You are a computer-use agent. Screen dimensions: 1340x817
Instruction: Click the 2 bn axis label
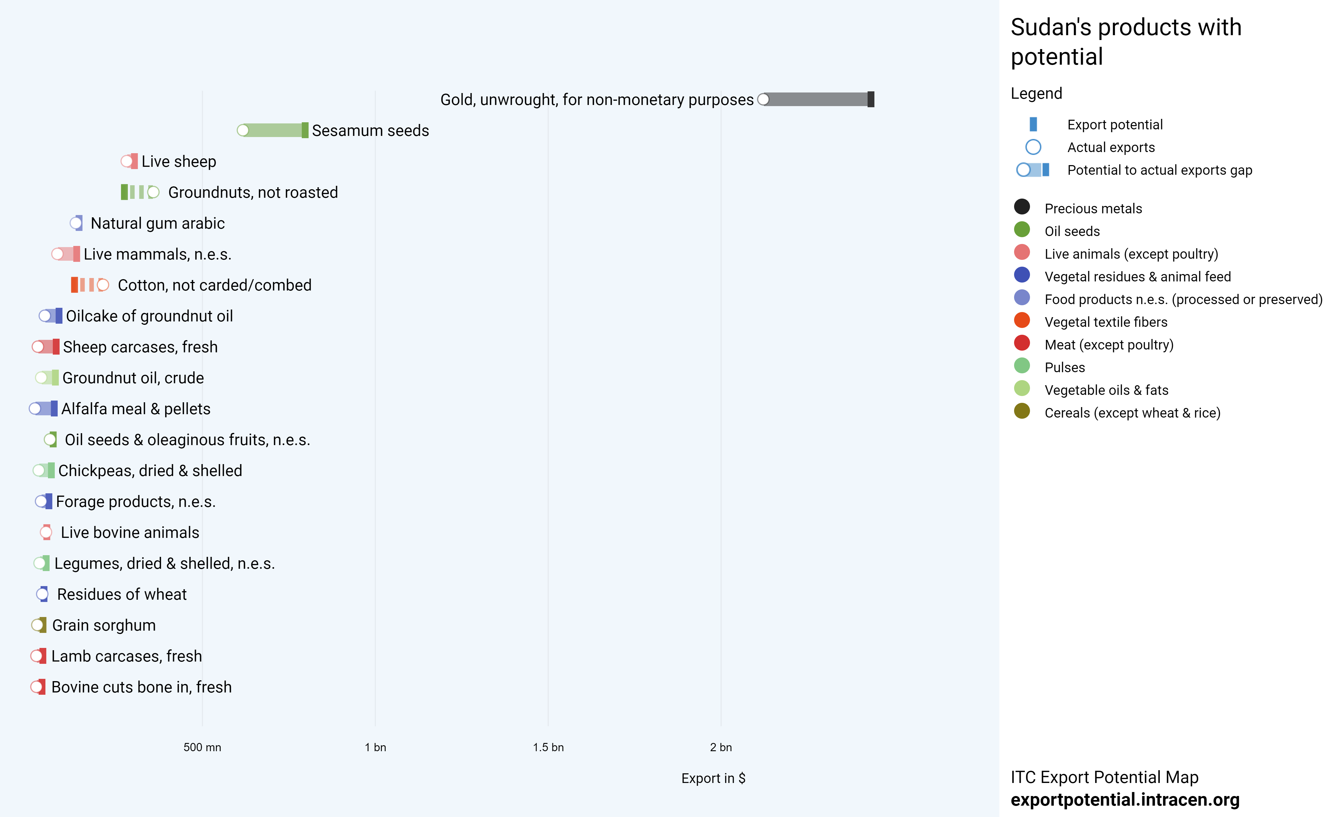coord(721,747)
